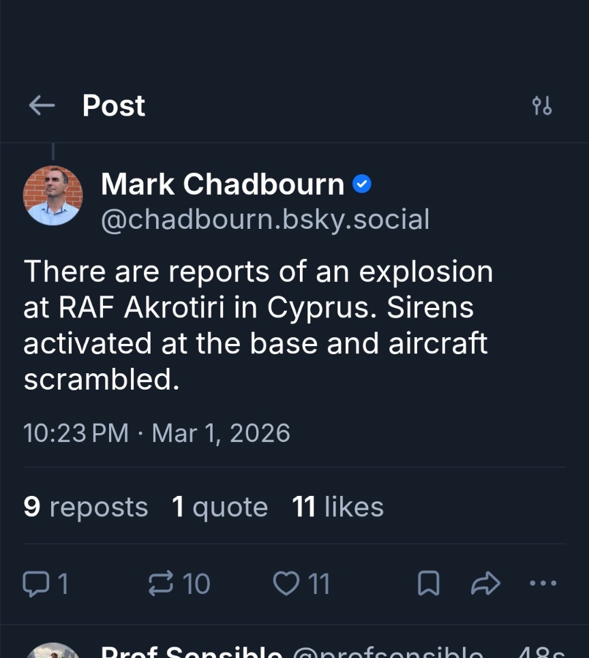Open thread view settings icon
Screen dimensions: 589x658
(542, 106)
